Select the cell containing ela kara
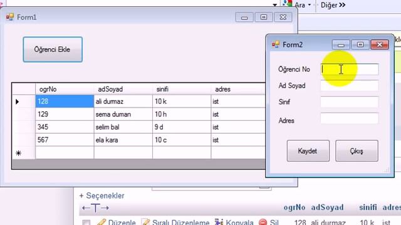The width and height of the screenshot is (401, 225). pyautogui.click(x=123, y=140)
